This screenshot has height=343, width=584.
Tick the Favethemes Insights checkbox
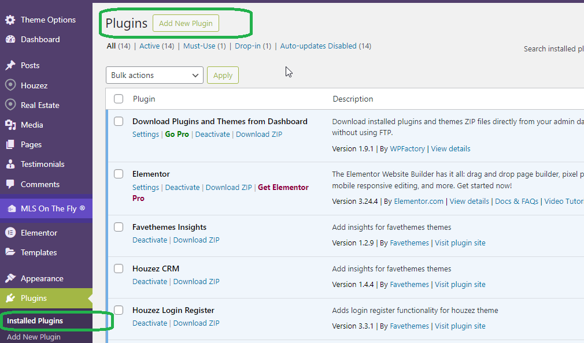click(x=119, y=227)
